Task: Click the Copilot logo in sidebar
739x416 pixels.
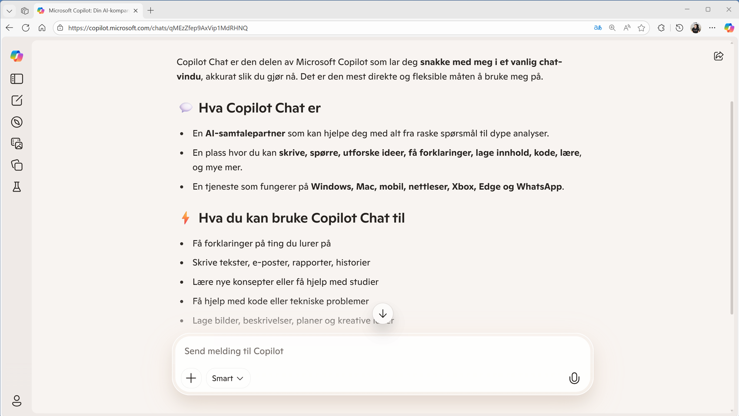Action: coord(17,56)
